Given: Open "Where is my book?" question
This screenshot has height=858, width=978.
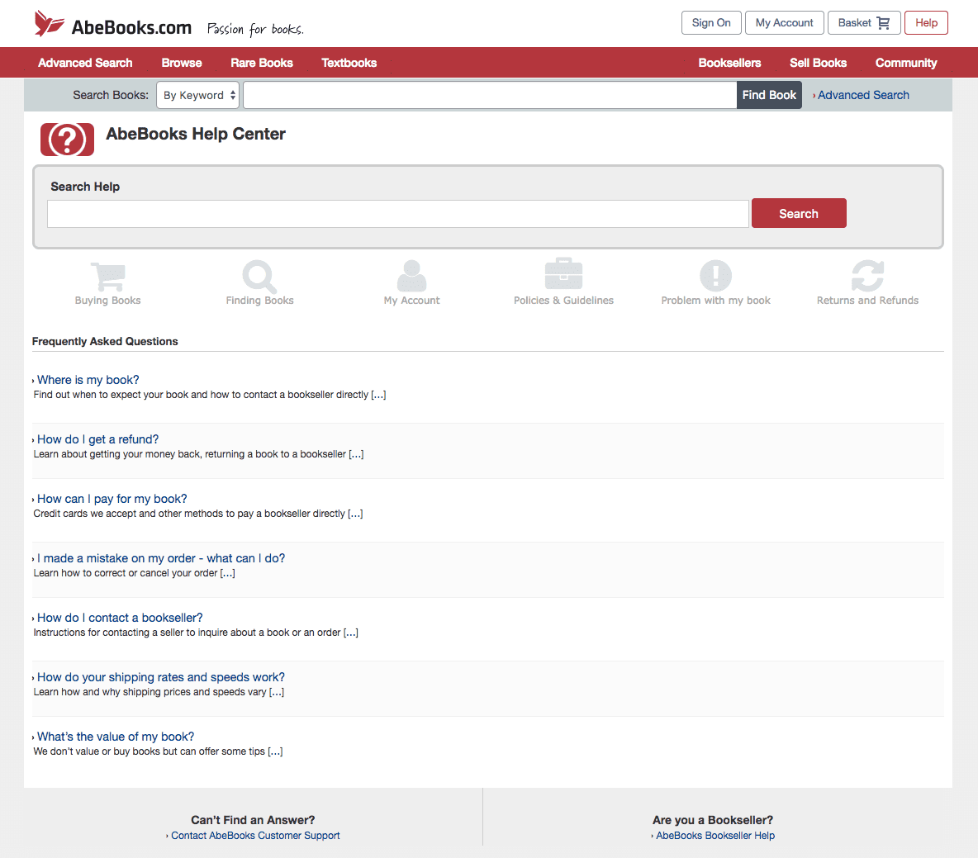Looking at the screenshot, I should tap(88, 380).
